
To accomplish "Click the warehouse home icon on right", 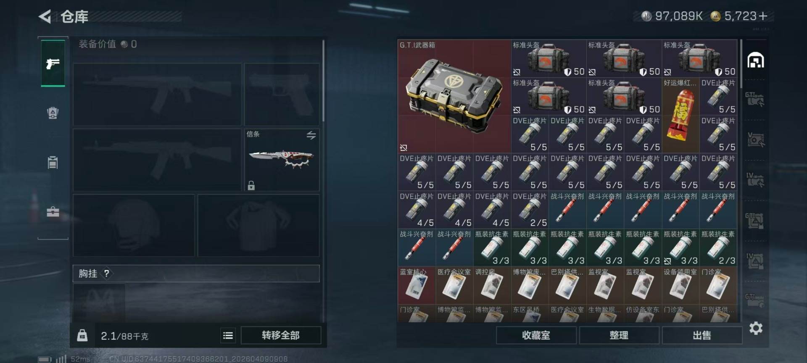I will click(755, 60).
